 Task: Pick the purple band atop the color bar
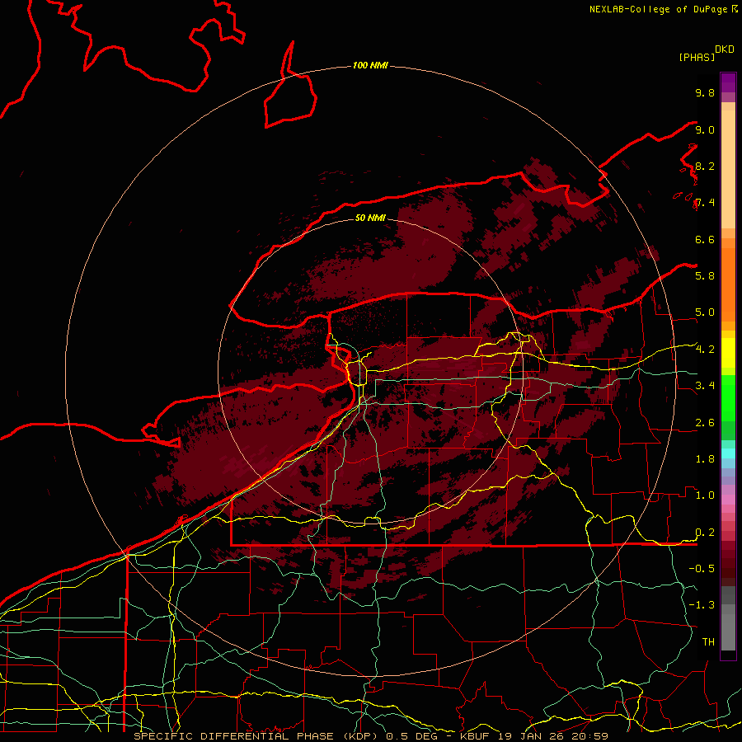point(728,82)
